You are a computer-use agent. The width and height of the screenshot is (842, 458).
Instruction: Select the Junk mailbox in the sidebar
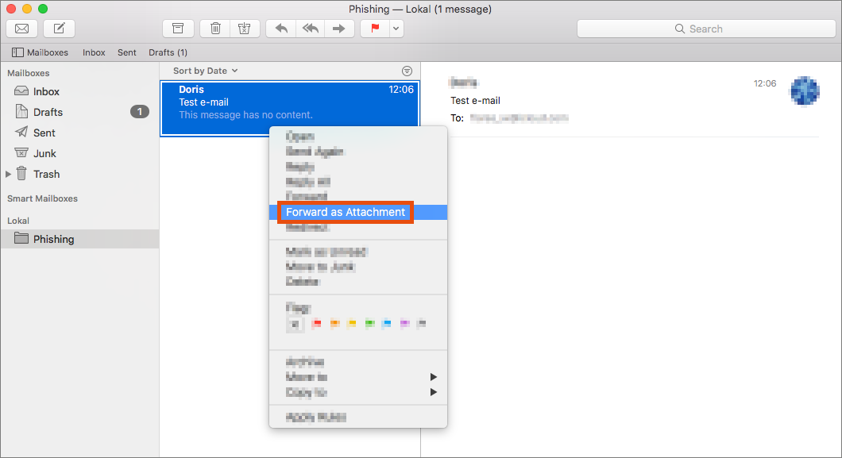(x=44, y=153)
